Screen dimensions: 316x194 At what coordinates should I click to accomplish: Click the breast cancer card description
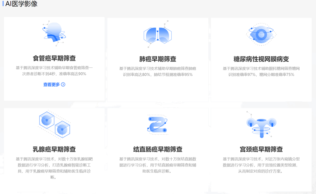click(54, 168)
